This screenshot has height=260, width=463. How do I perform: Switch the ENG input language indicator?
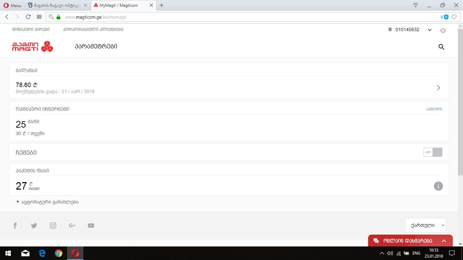[x=417, y=253]
